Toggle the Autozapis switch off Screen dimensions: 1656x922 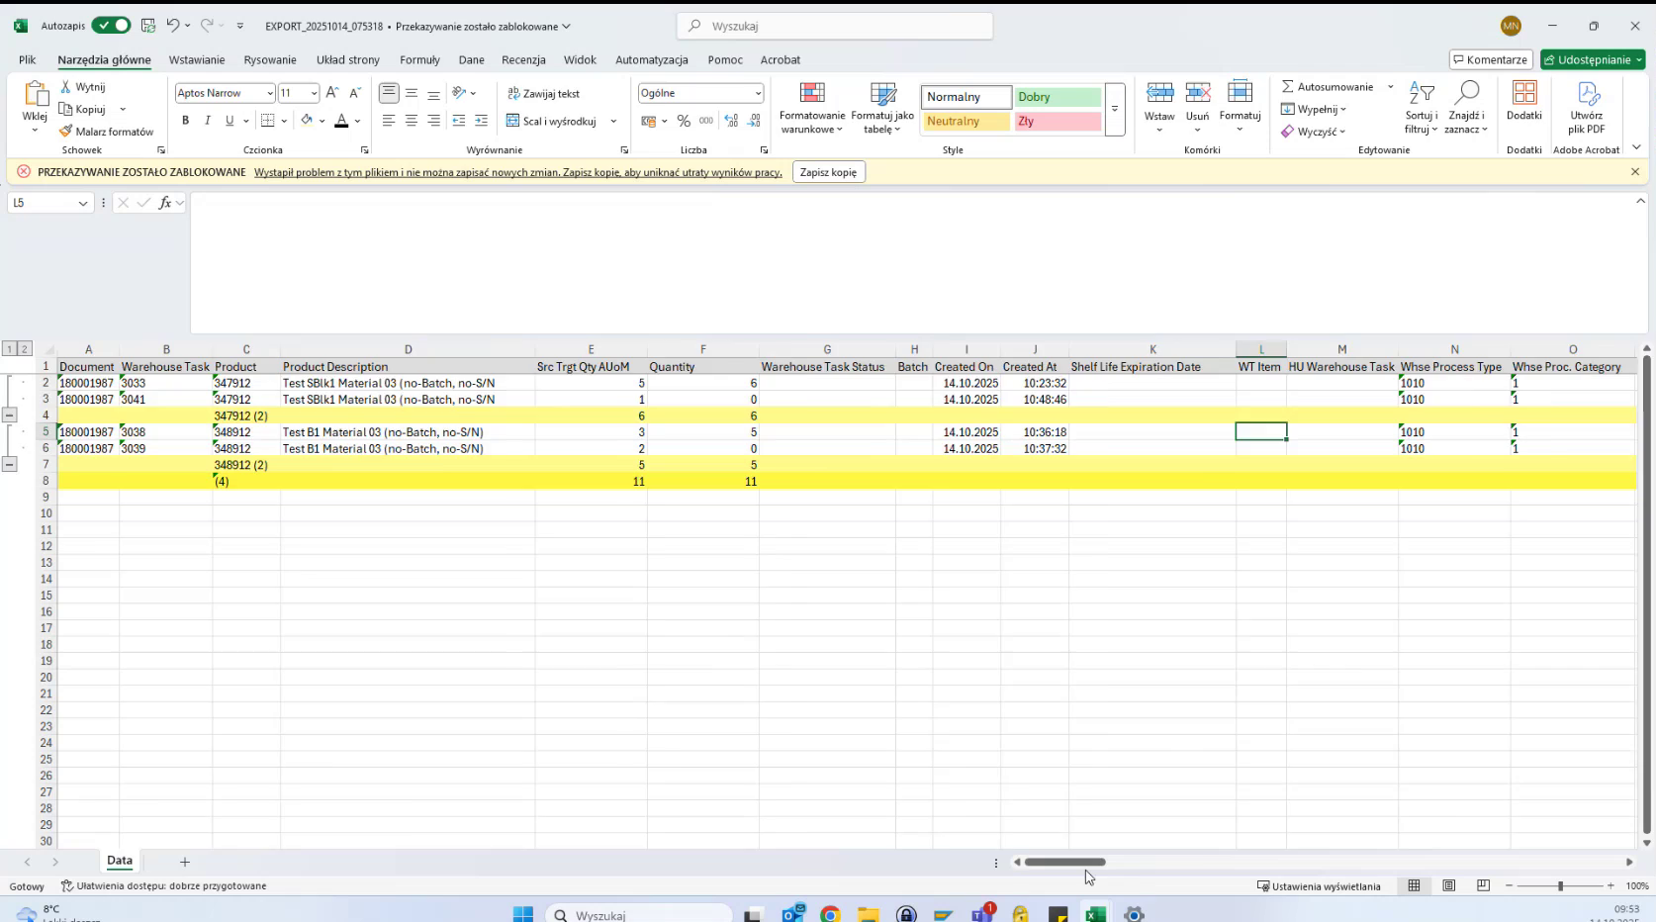click(x=111, y=26)
